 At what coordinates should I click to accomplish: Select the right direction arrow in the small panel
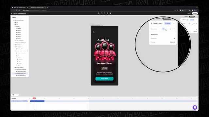pos(197,23)
